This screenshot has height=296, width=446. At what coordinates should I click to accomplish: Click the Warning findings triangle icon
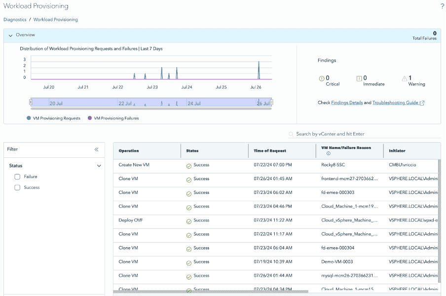tap(405, 78)
